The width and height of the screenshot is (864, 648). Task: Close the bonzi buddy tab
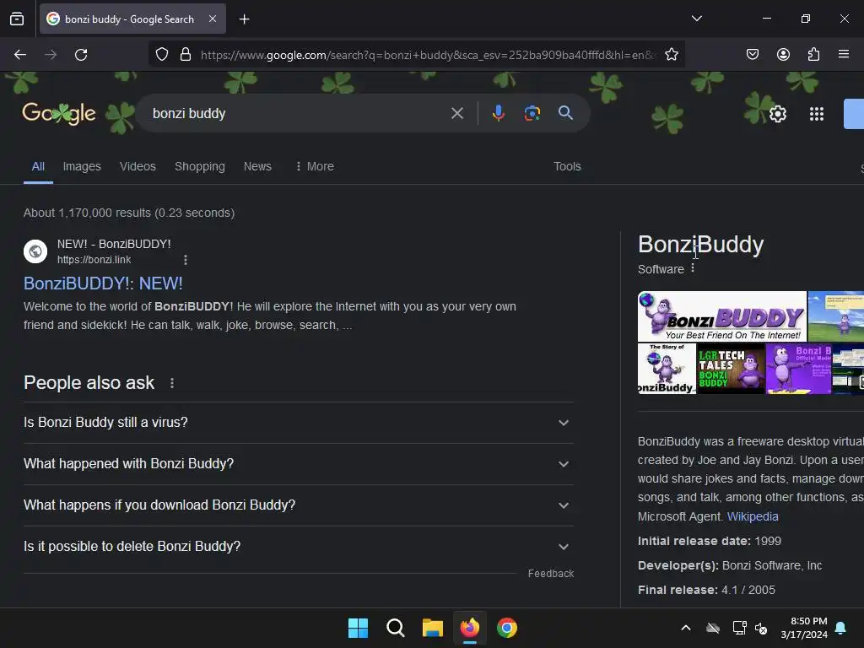coord(213,19)
